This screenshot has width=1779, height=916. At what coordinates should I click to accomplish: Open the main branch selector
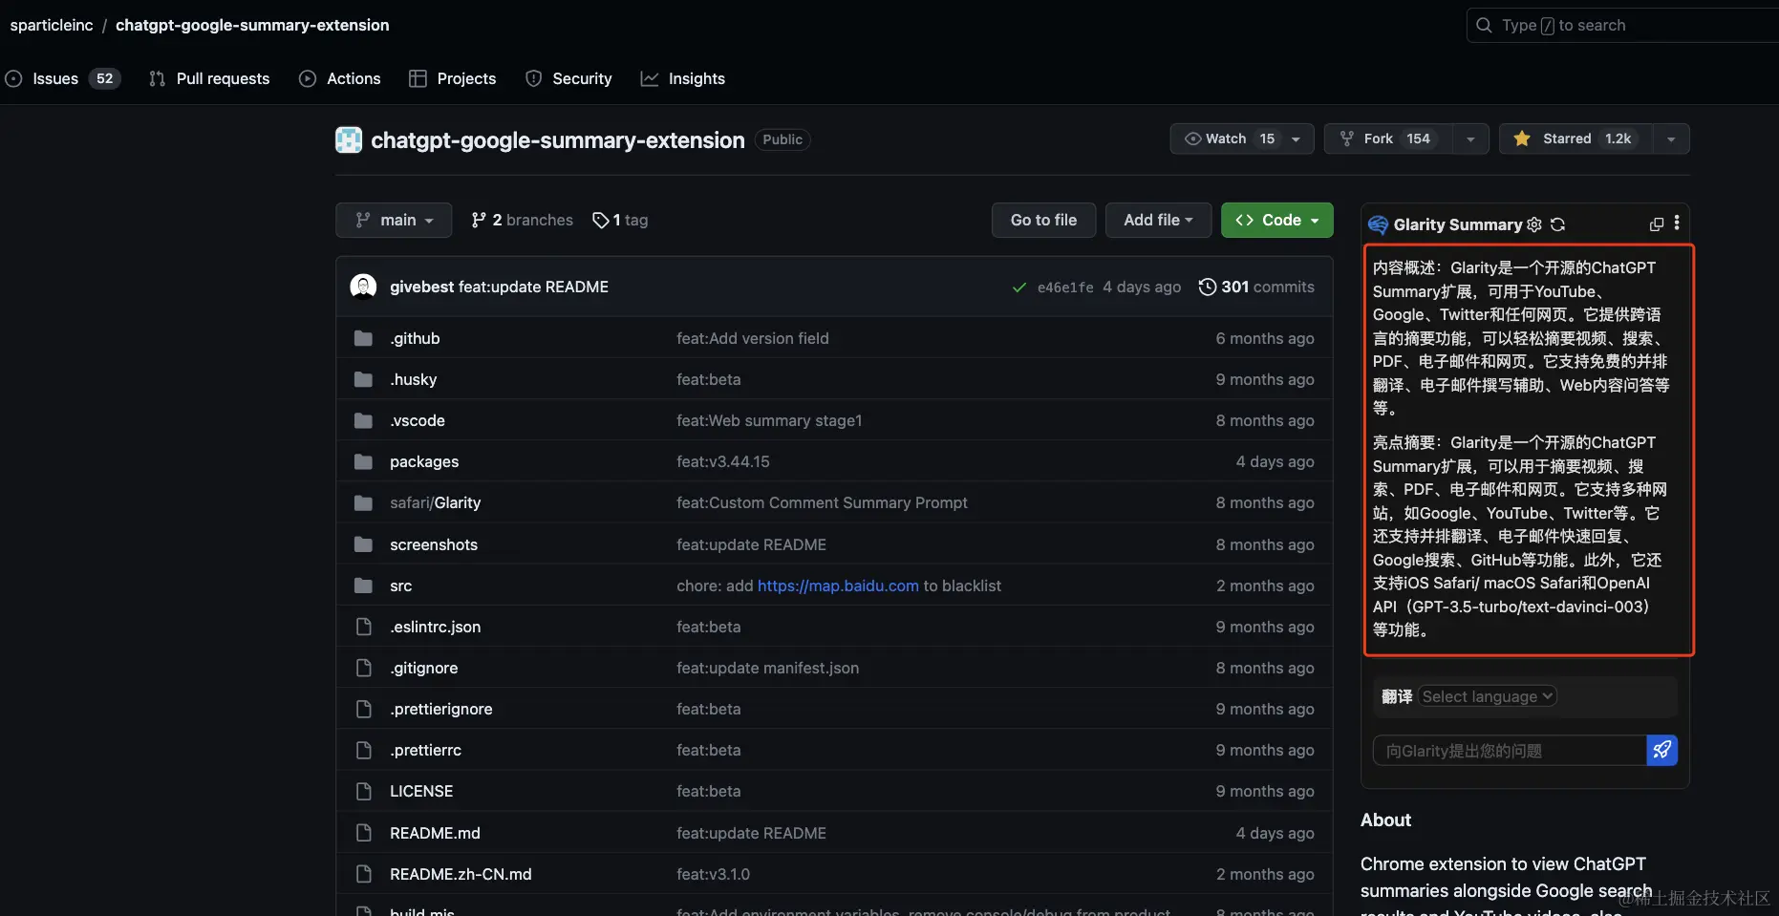pyautogui.click(x=394, y=220)
